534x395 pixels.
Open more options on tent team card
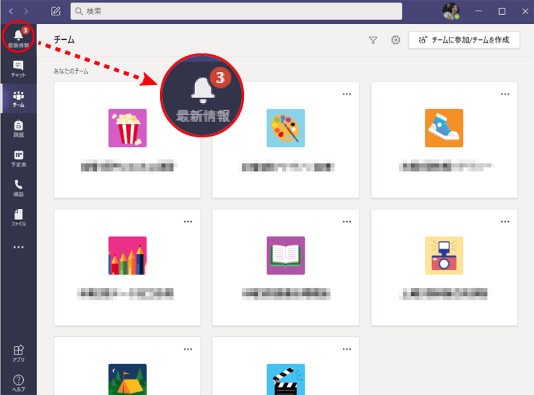pyautogui.click(x=188, y=349)
